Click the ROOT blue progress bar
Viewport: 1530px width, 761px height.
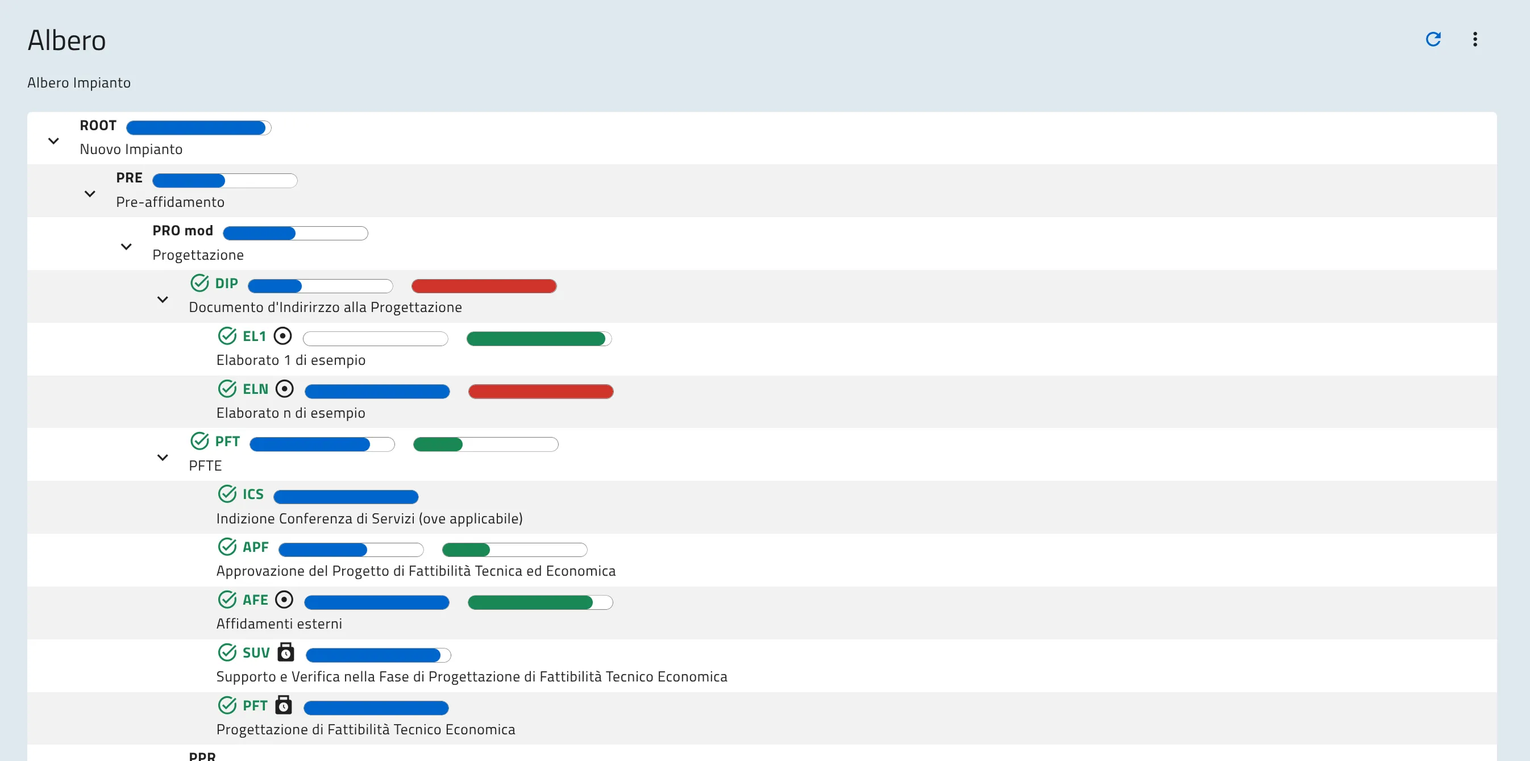[x=199, y=128]
